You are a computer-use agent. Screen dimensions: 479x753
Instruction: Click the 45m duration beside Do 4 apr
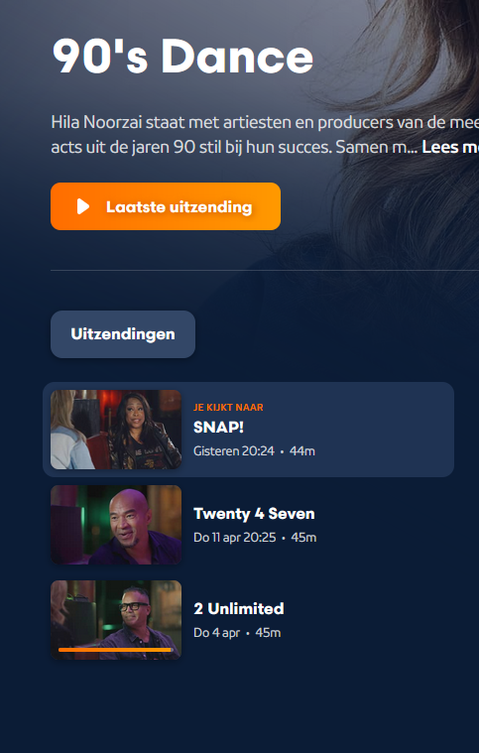(x=268, y=633)
